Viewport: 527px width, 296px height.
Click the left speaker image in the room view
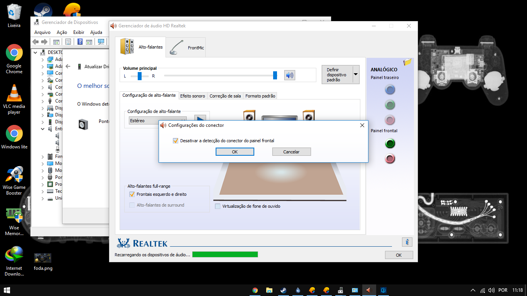pyautogui.click(x=249, y=115)
